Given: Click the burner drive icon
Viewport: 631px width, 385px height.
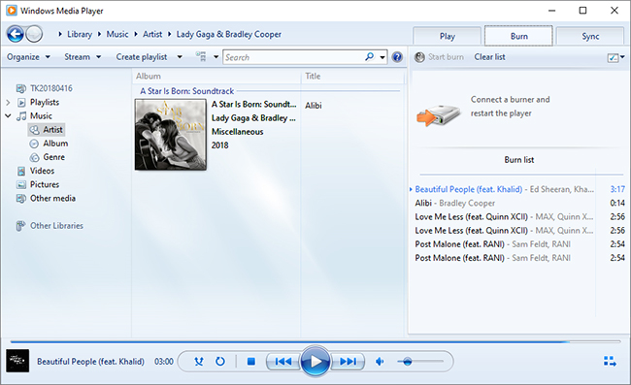Looking at the screenshot, I should [438, 115].
